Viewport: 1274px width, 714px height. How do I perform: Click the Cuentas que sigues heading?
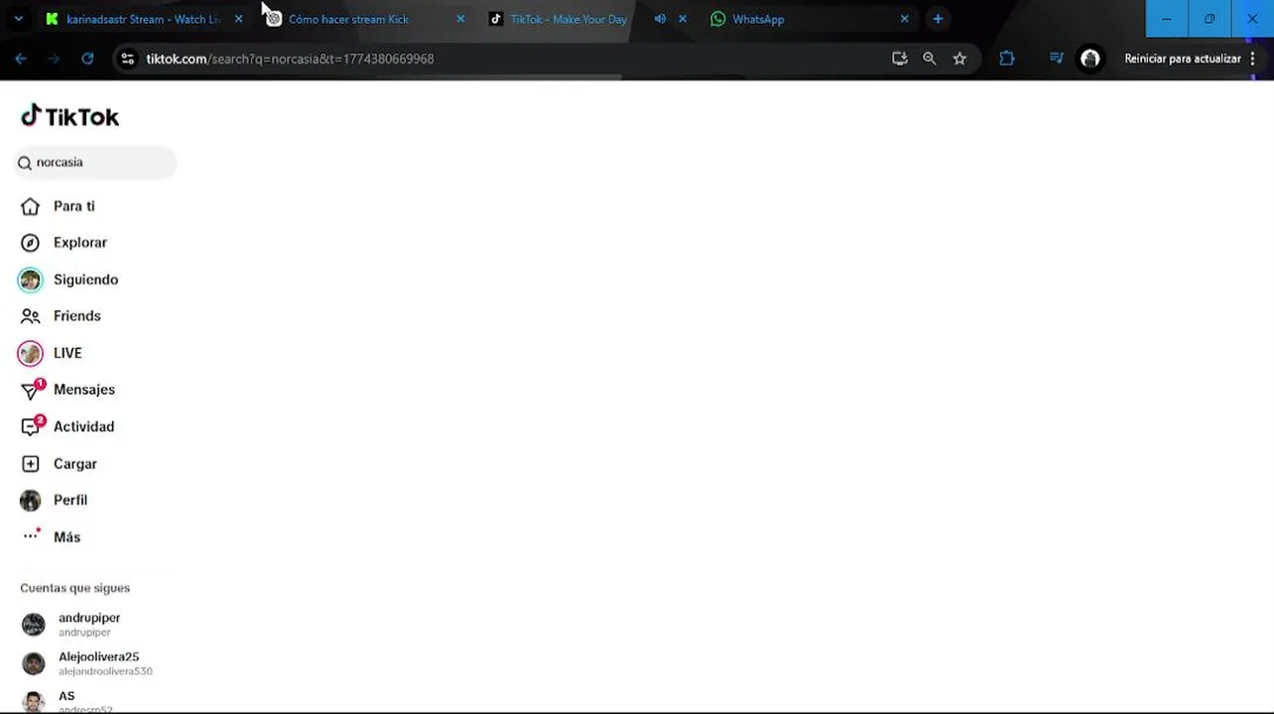point(74,588)
